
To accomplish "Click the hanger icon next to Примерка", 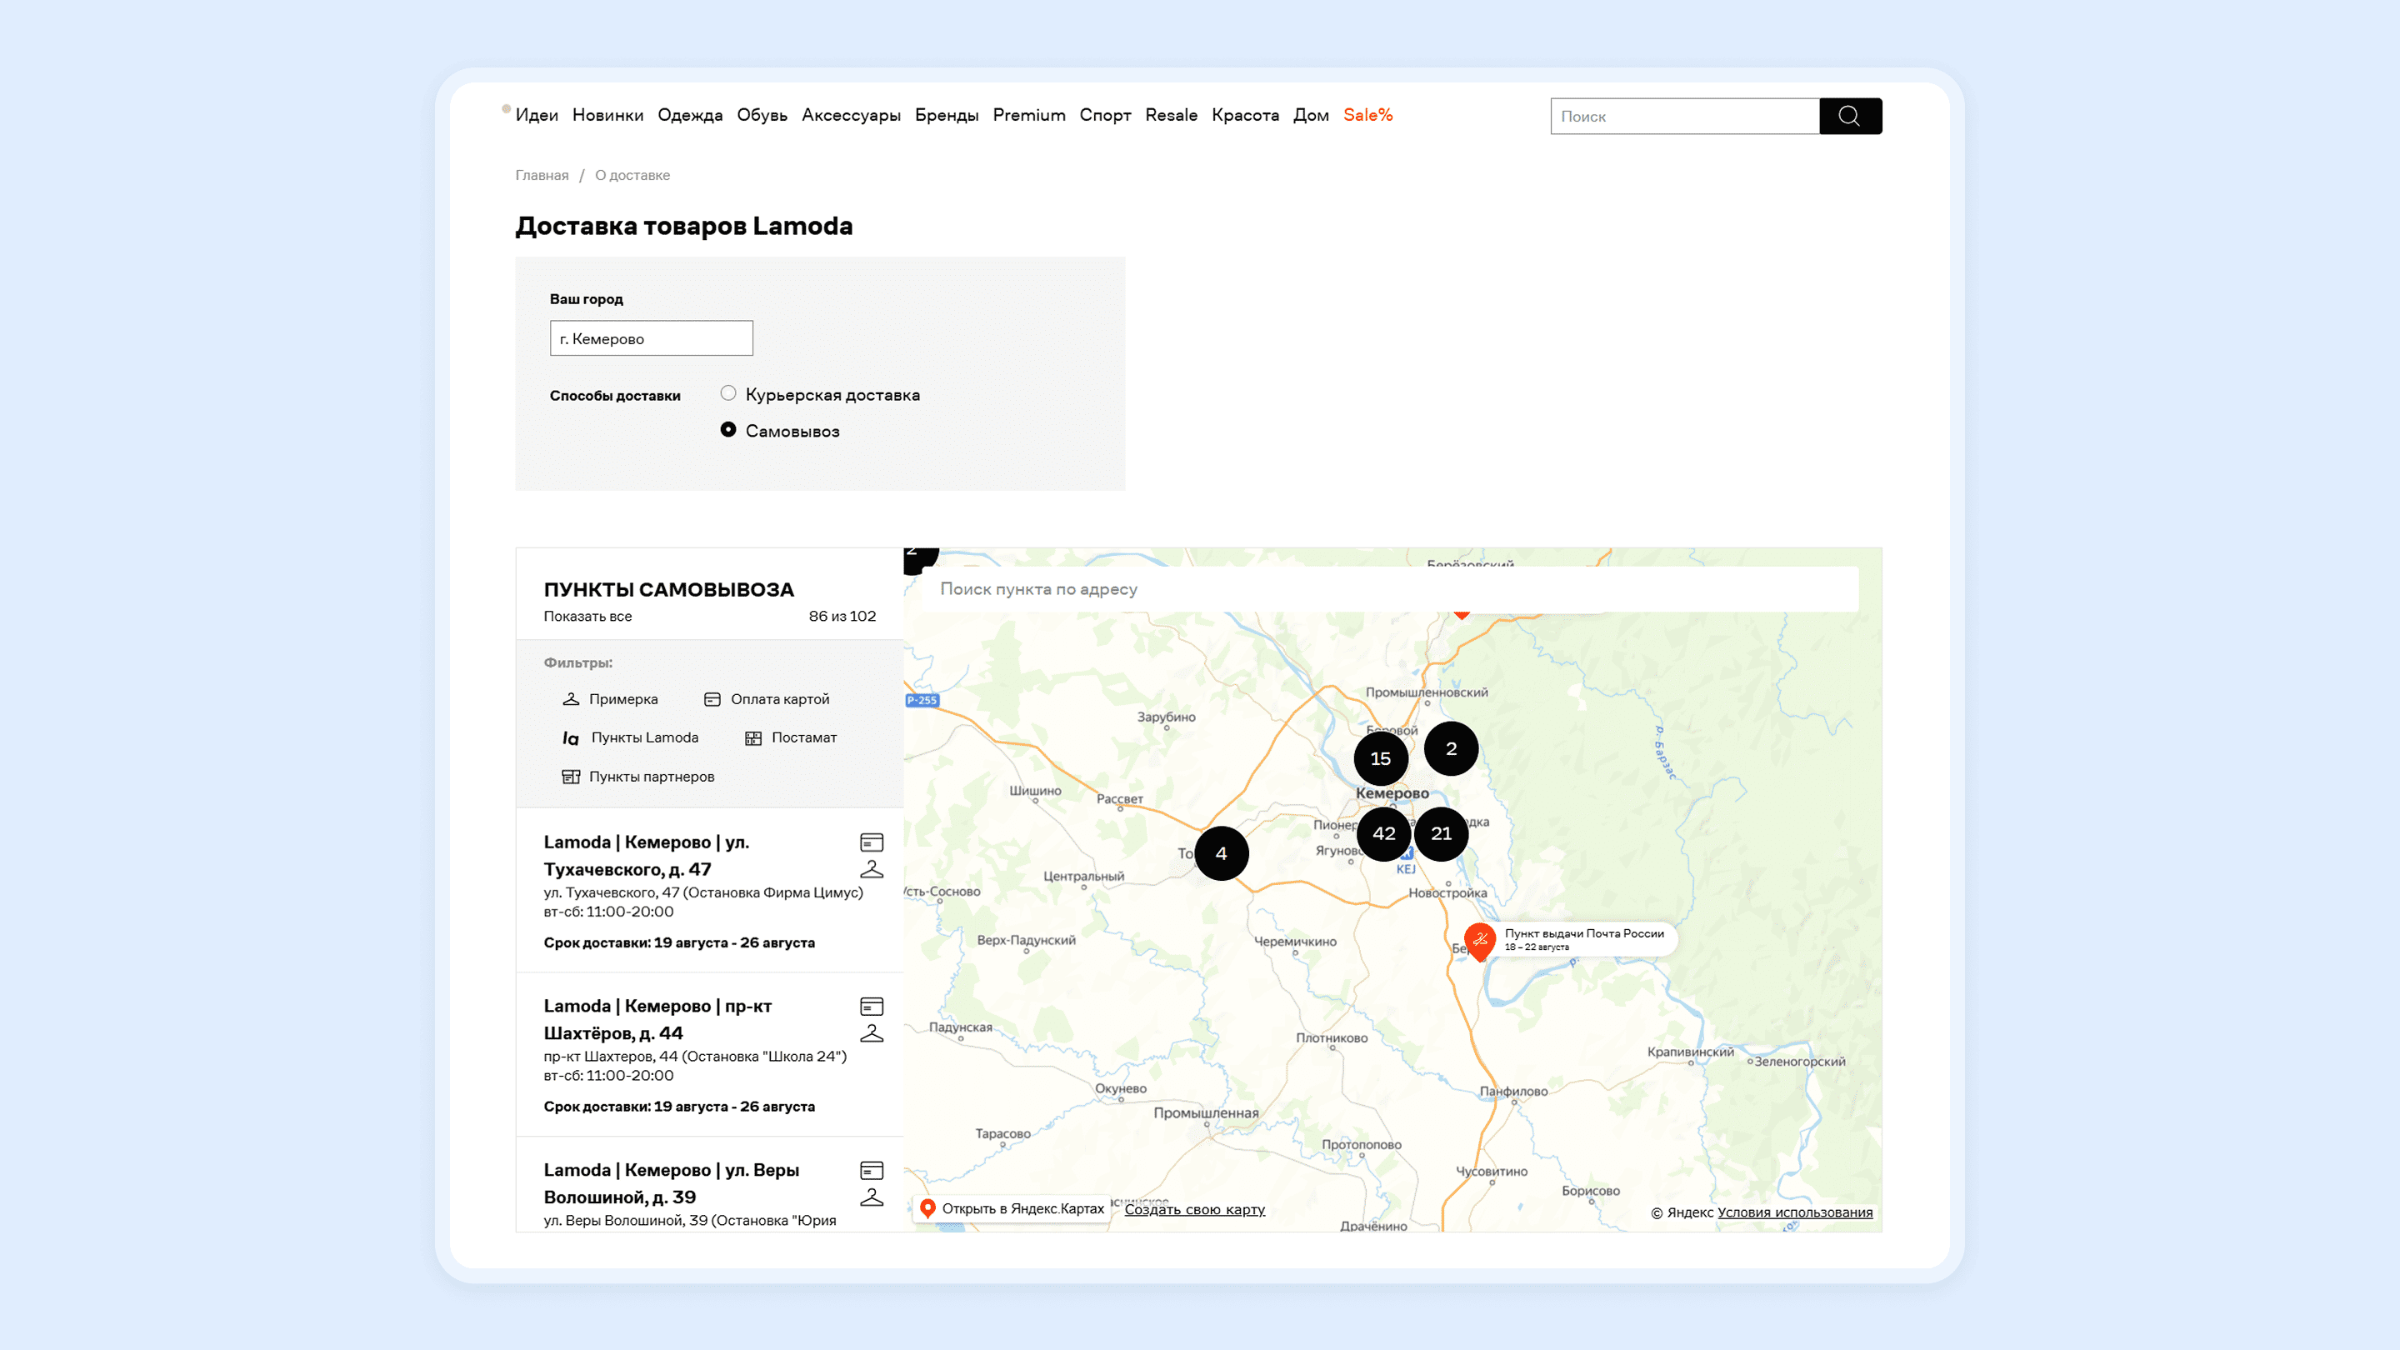I will coord(571,699).
